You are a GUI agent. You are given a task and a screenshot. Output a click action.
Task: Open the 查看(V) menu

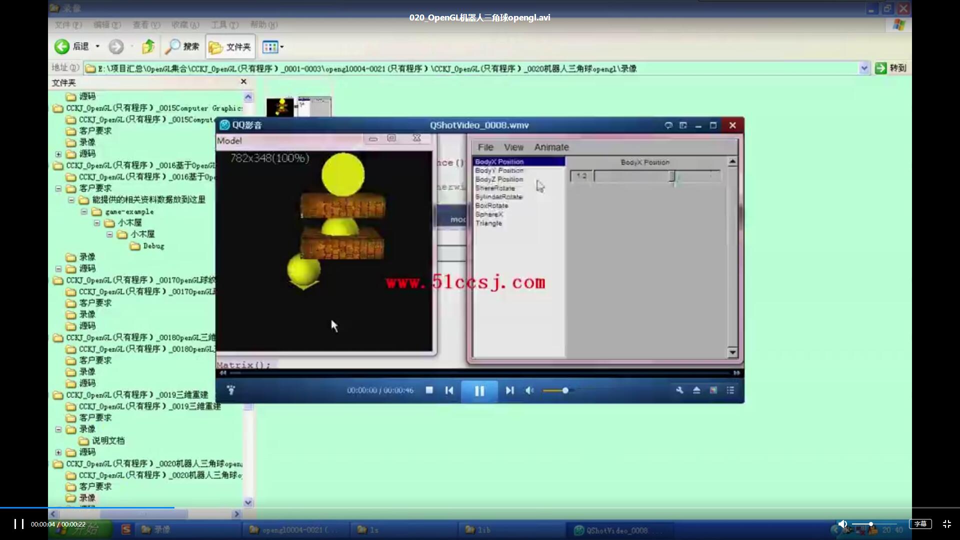[x=146, y=24]
